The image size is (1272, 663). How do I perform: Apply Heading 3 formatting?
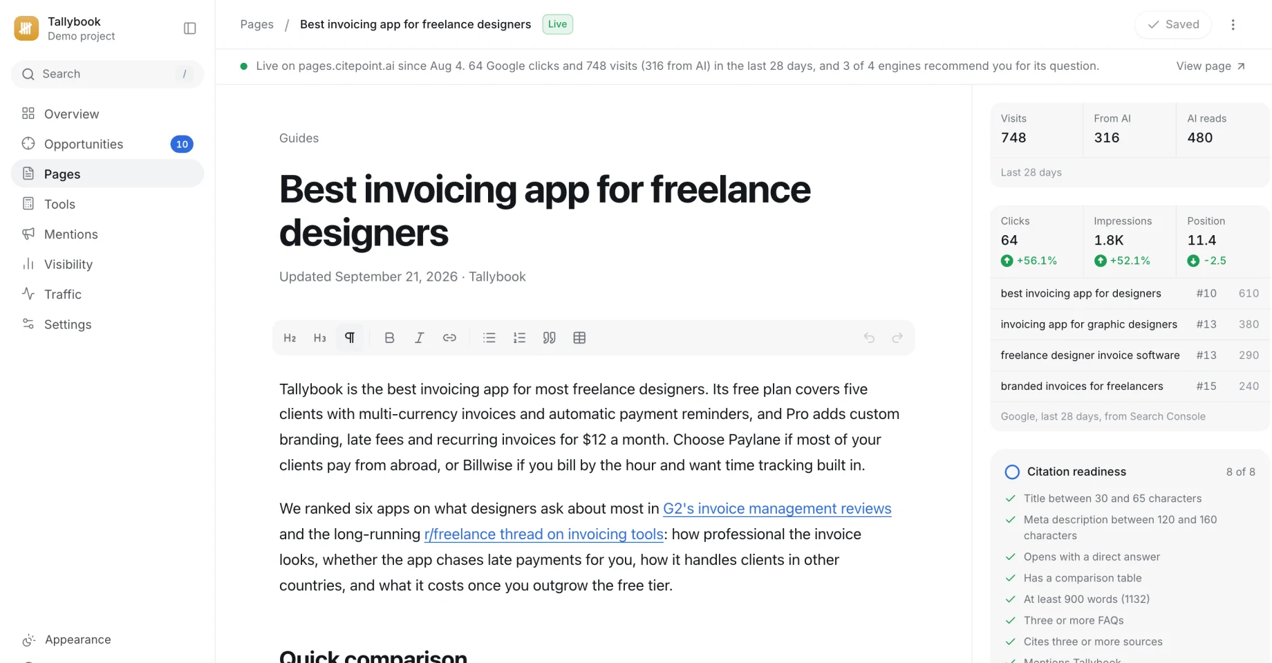[x=319, y=338]
